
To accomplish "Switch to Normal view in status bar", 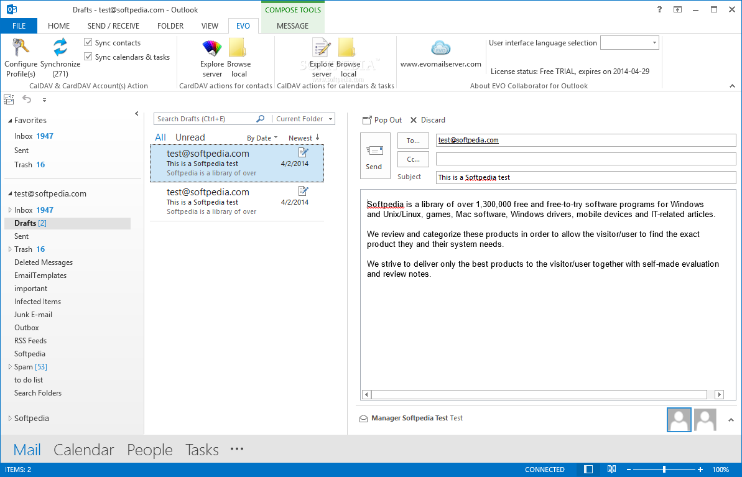I will click(x=588, y=470).
